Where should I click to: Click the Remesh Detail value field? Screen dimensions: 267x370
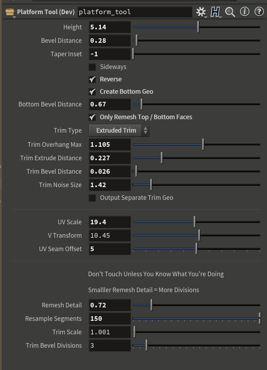tap(110, 305)
